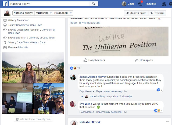Viewport: 172px width, 125px height.
Task: Click Подобається under Eve Wong's comment
Action: point(87,112)
